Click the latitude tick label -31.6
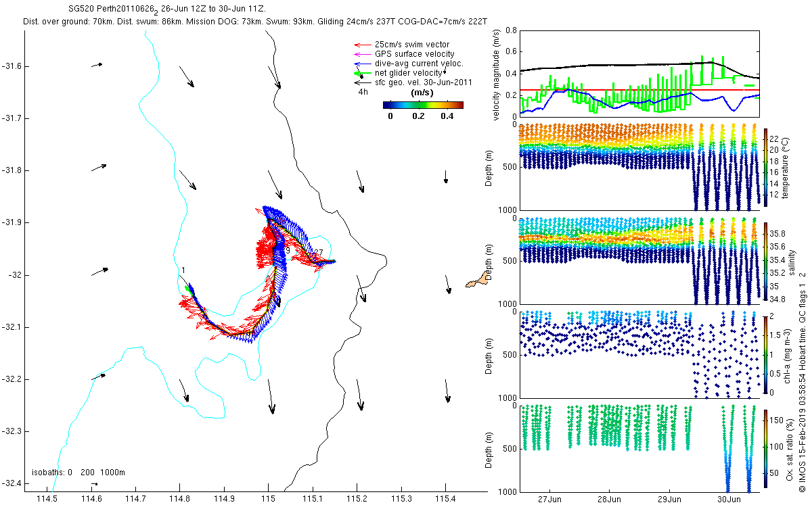 click(12, 66)
